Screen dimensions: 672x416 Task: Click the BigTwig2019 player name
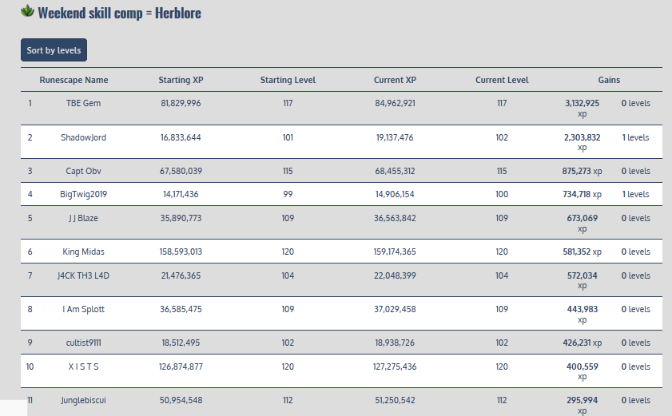click(83, 194)
